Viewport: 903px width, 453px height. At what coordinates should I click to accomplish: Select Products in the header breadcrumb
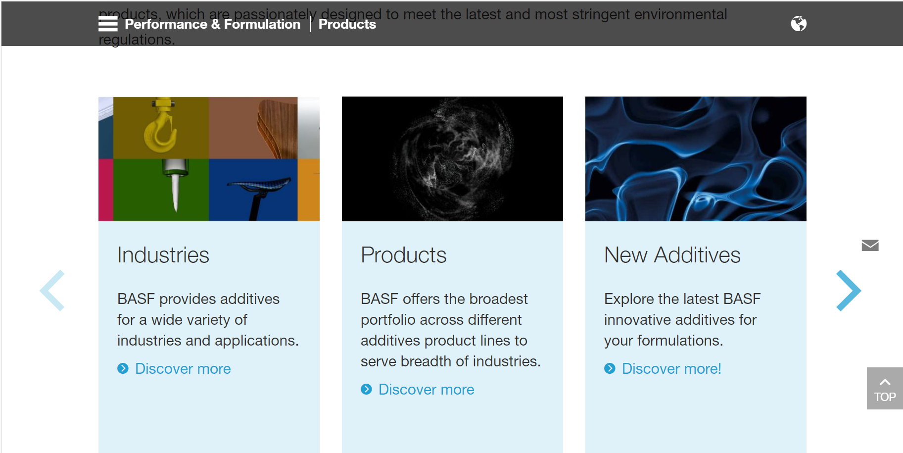347,24
